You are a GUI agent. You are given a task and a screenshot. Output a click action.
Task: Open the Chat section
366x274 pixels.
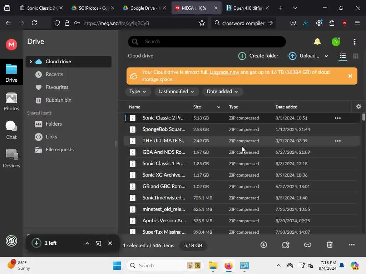coord(11,130)
